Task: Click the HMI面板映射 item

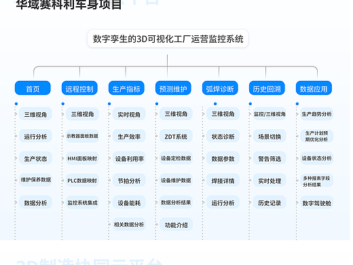Action: (82, 158)
